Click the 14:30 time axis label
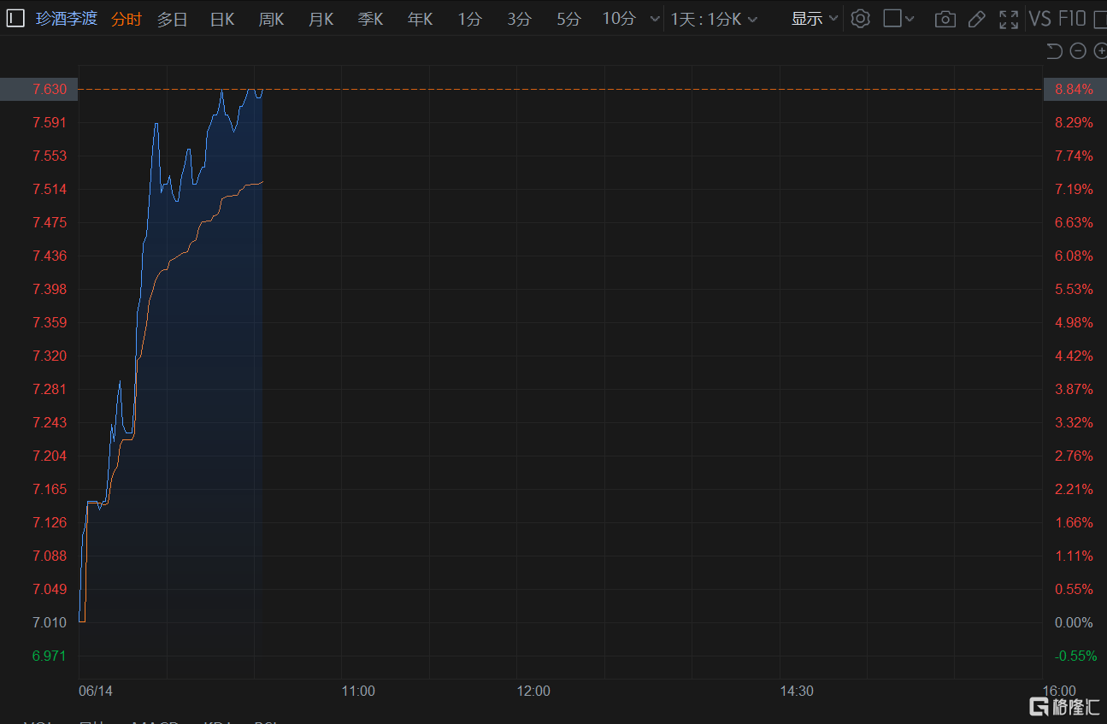The image size is (1107, 724). [797, 691]
